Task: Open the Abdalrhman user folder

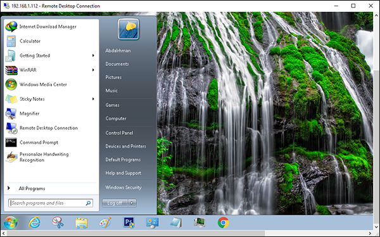Action: coord(118,51)
